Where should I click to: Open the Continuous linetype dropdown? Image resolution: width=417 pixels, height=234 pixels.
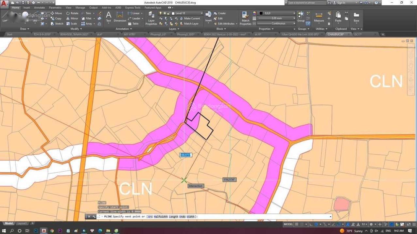click(276, 23)
